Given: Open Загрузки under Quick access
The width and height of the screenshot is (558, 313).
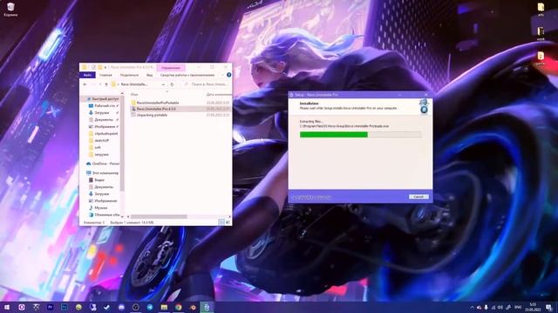Looking at the screenshot, I should point(101,113).
